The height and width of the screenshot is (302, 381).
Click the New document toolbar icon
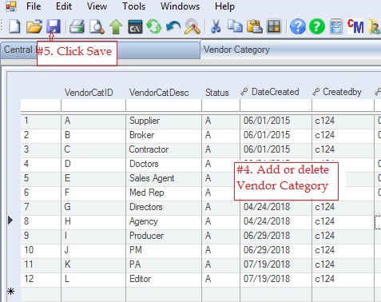[x=14, y=26]
